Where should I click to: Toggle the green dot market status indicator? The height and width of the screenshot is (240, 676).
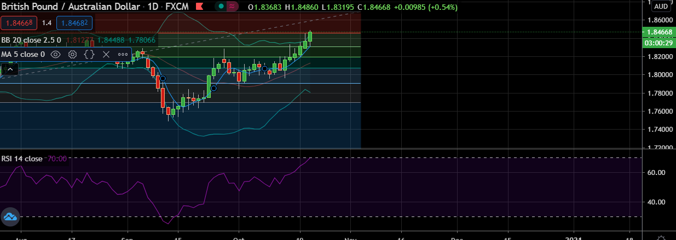(221, 8)
